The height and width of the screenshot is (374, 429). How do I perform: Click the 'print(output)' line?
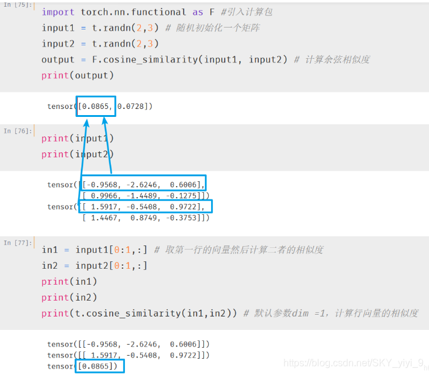click(78, 75)
